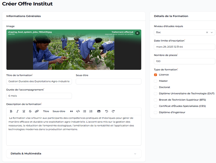The image size is (216, 163).
Task: Click the Nombre de places input field
Action: pyautogui.click(x=184, y=61)
